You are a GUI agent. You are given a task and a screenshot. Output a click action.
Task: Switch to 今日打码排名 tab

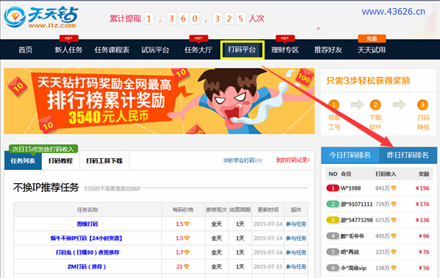tap(350, 155)
